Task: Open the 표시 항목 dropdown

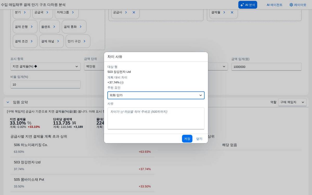Action: pyautogui.click(x=45, y=67)
